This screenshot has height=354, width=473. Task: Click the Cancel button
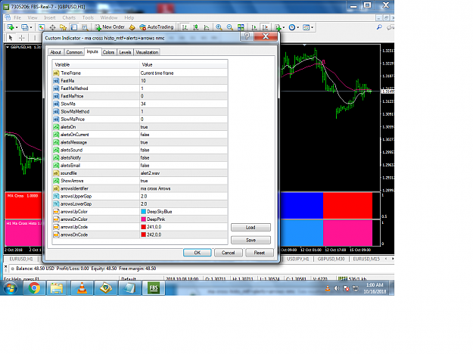tap(229, 253)
